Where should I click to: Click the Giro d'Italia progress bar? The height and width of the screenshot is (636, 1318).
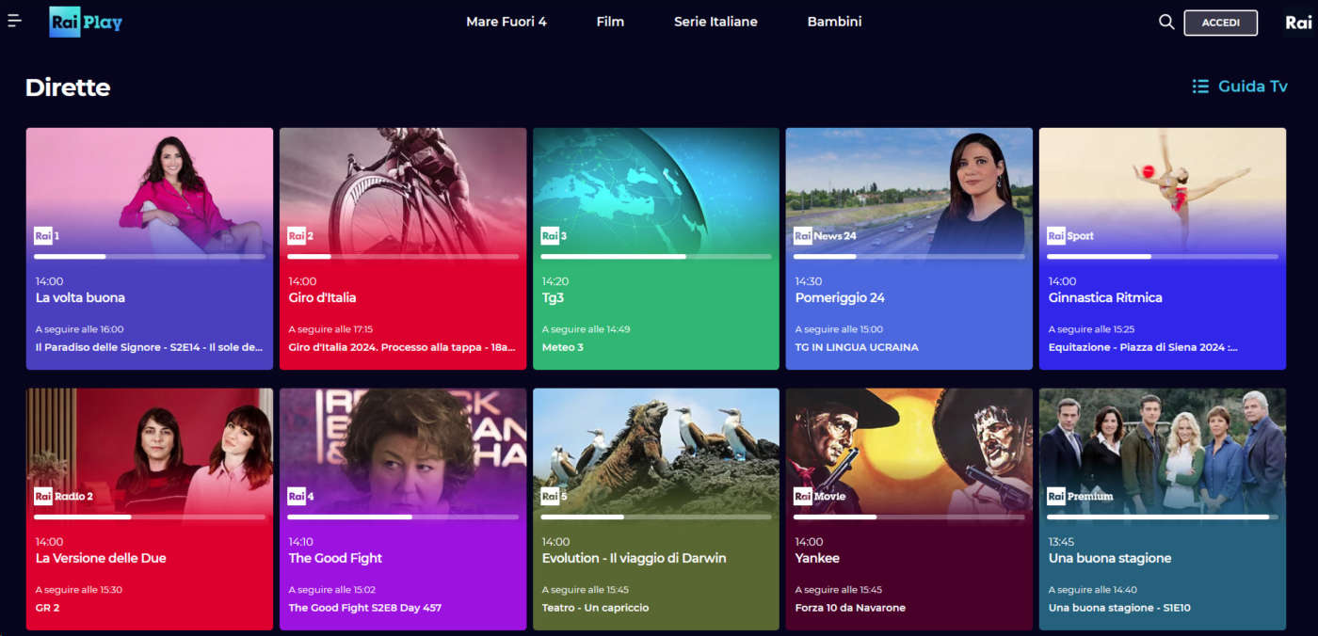coord(403,257)
